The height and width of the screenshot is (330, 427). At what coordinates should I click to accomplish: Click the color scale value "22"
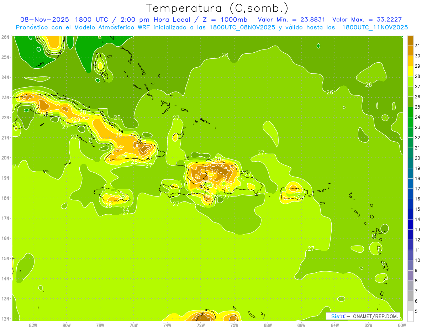point(418,138)
